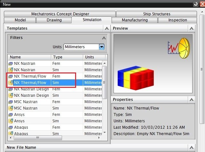This screenshot has width=205, height=152.
Task: Sort templates by Type column header
Action: (67, 57)
